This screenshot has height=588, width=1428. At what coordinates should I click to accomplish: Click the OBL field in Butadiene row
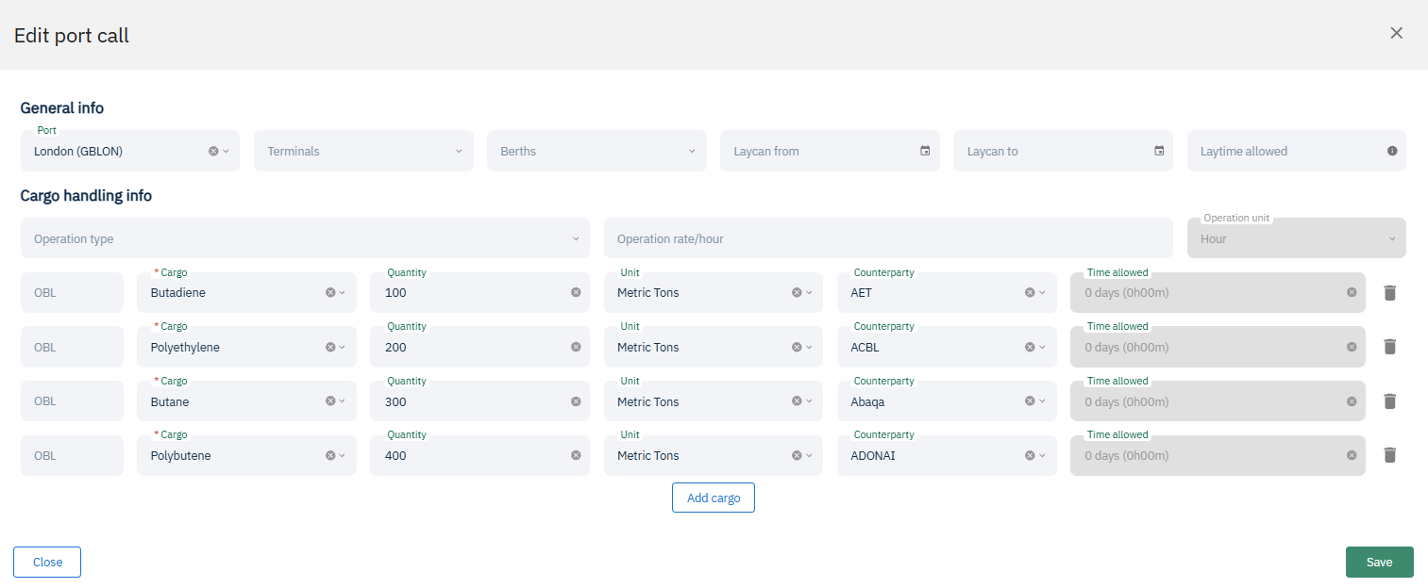[x=72, y=292]
